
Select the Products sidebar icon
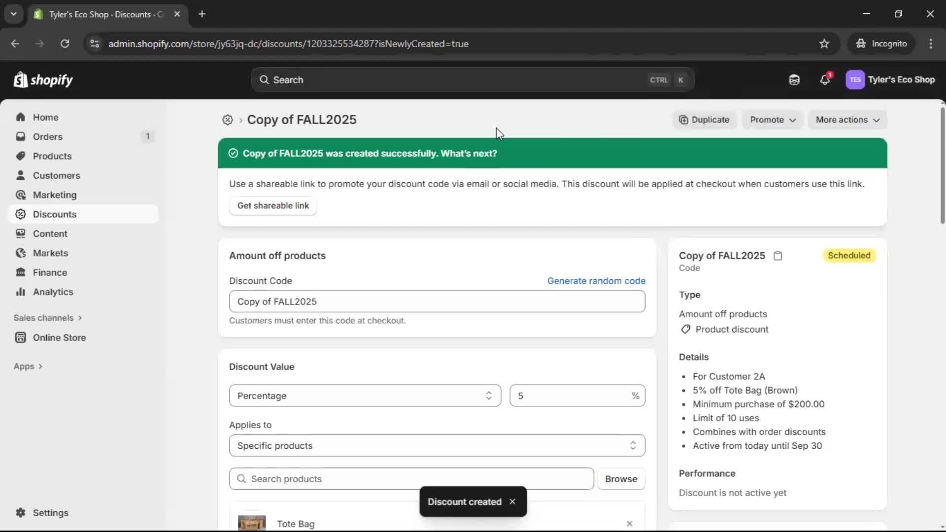(x=20, y=156)
